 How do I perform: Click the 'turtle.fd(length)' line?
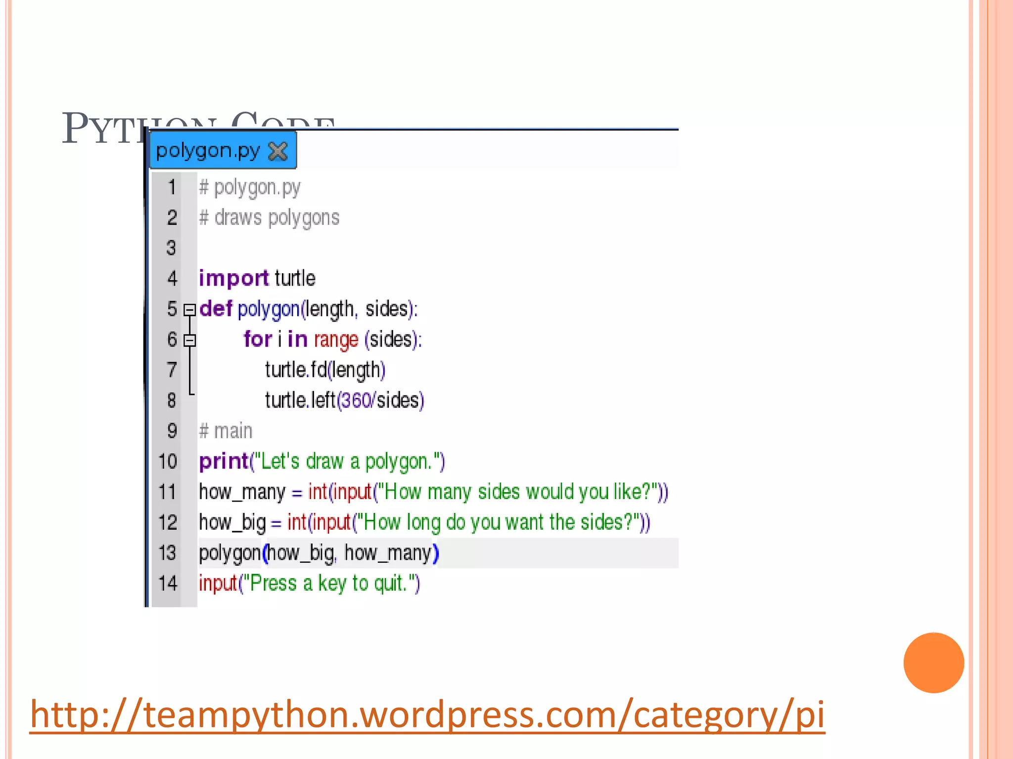click(x=325, y=370)
